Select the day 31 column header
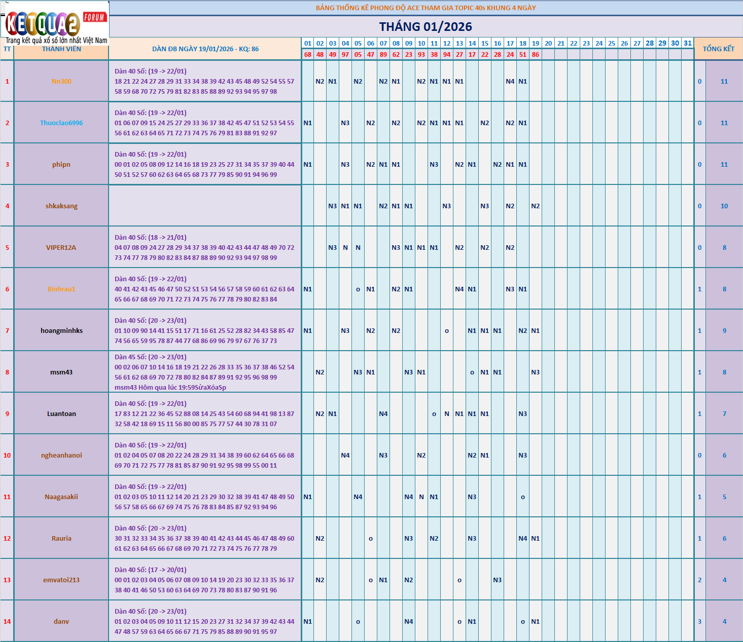This screenshot has width=743, height=642. click(x=688, y=43)
